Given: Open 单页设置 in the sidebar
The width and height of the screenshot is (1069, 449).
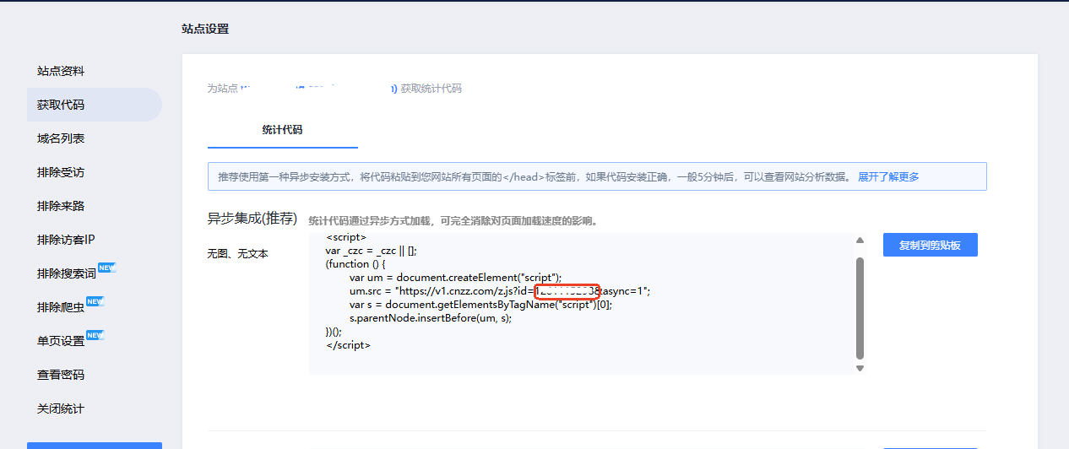Looking at the screenshot, I should (x=61, y=341).
